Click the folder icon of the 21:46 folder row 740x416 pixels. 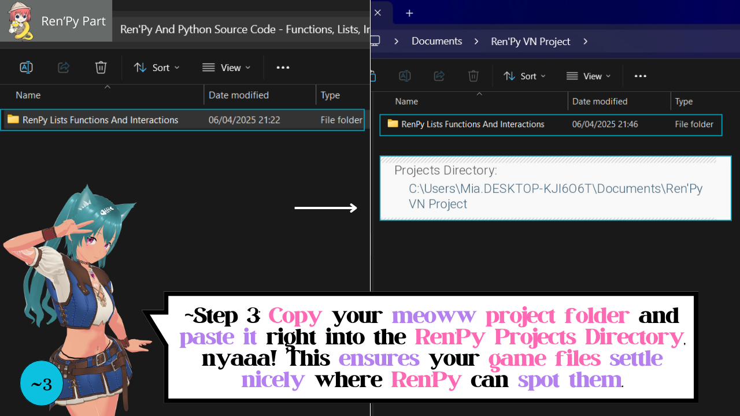click(393, 124)
